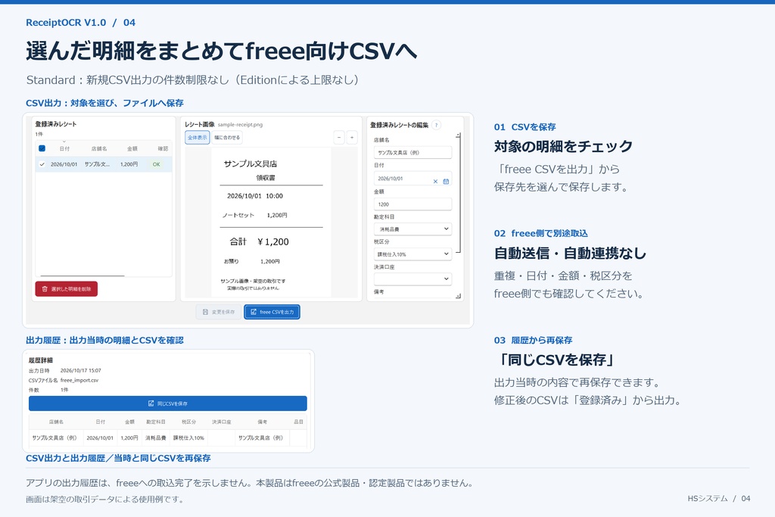
Task: Click the 同じCSVを保存 button
Action: [x=167, y=403]
